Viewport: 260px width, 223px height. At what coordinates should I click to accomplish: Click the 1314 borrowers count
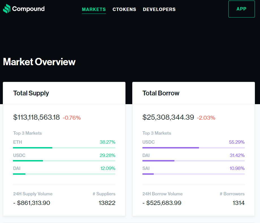(239, 203)
